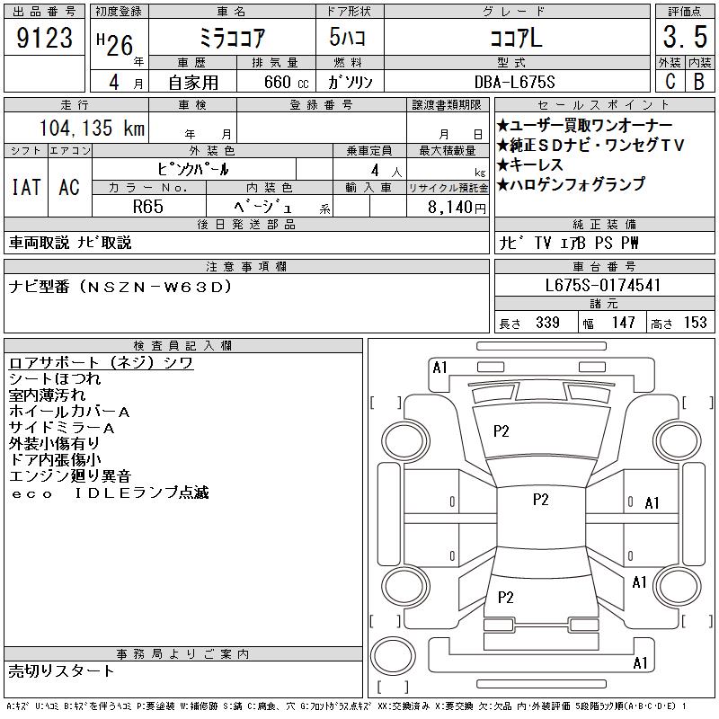
Task: Select sales point ユーザー買取ワンオーナー
Action: click(585, 125)
